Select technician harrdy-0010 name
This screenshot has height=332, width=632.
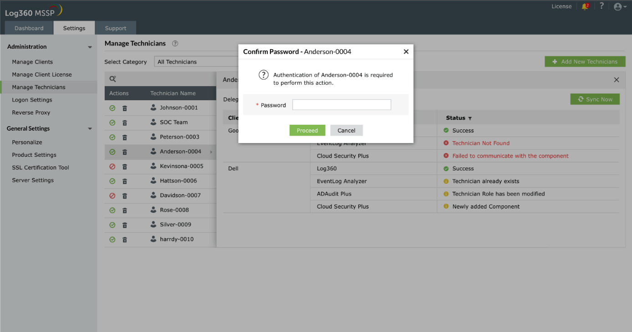(177, 239)
